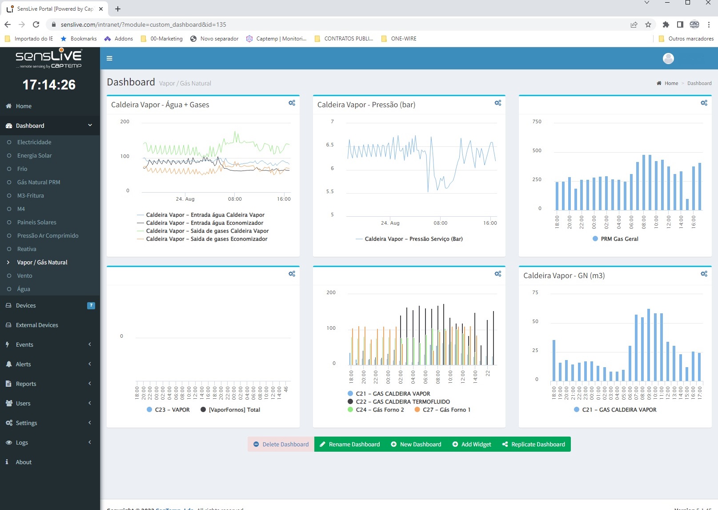The image size is (718, 510).
Task: Open settings gears for Caldeira Vapor - Pressão widget
Action: click(x=497, y=103)
